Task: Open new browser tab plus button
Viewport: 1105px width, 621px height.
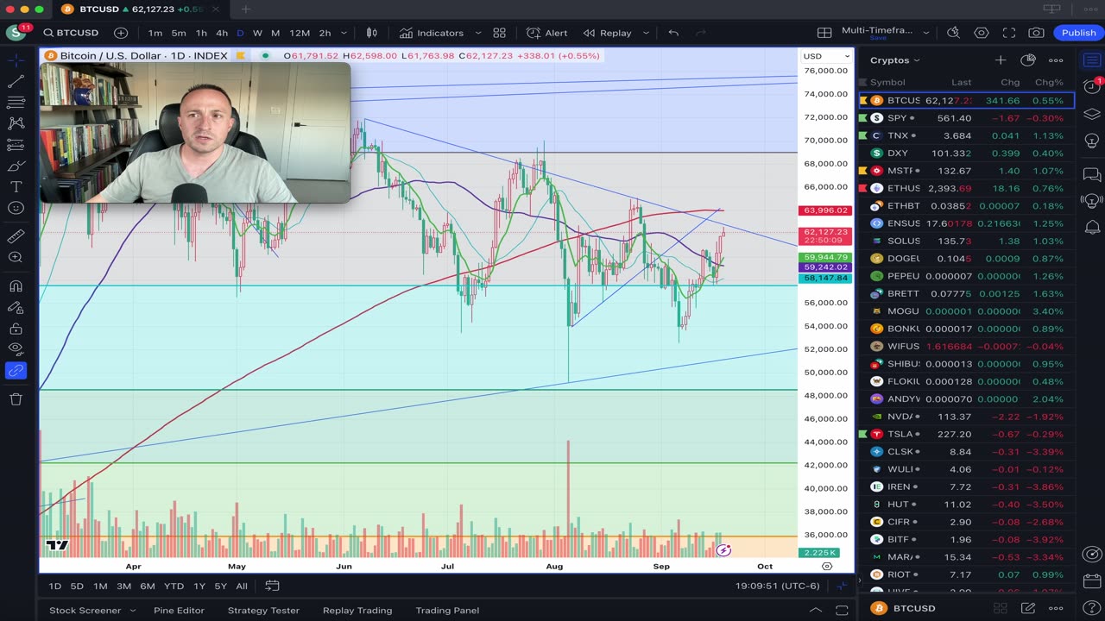Action: point(246,9)
